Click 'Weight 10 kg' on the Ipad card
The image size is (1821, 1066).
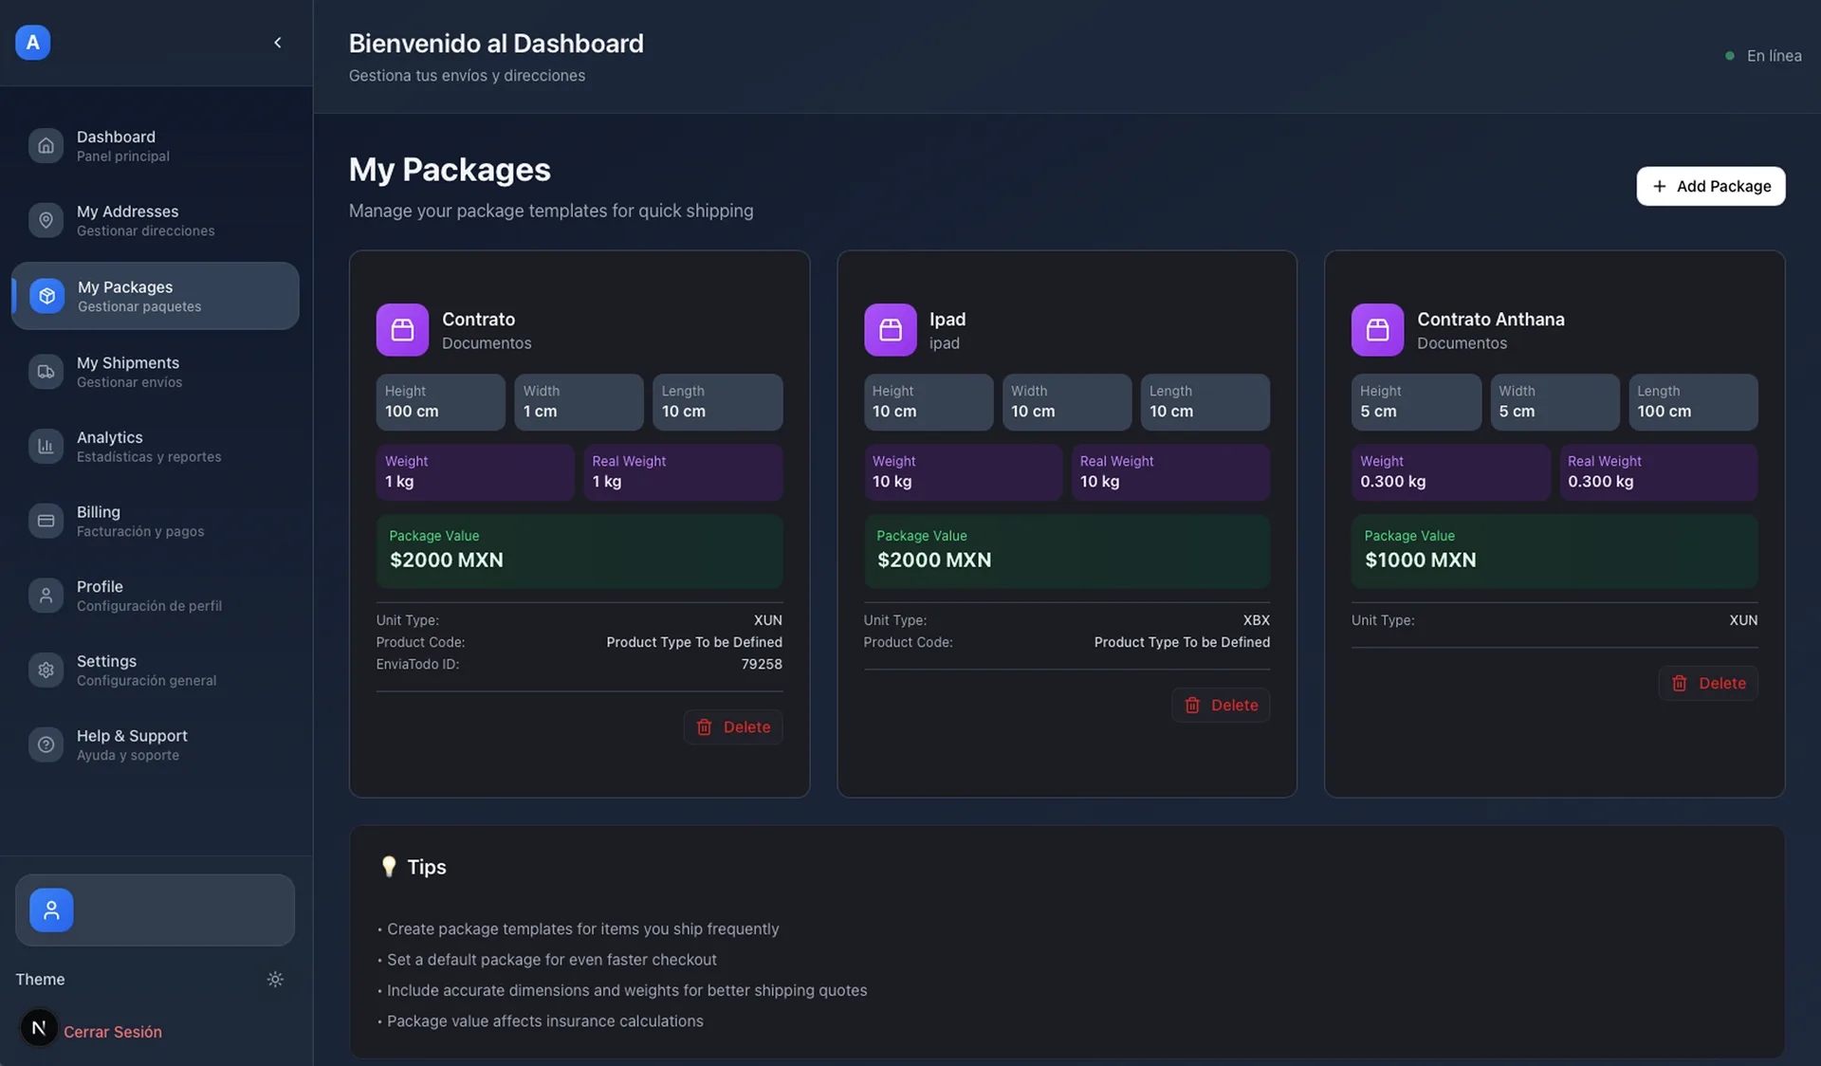pyautogui.click(x=963, y=472)
